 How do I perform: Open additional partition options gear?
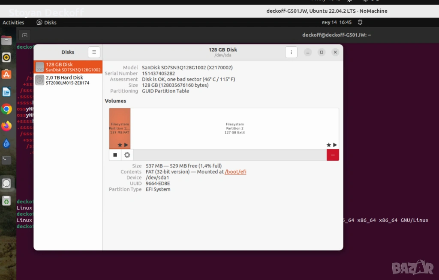click(x=127, y=155)
